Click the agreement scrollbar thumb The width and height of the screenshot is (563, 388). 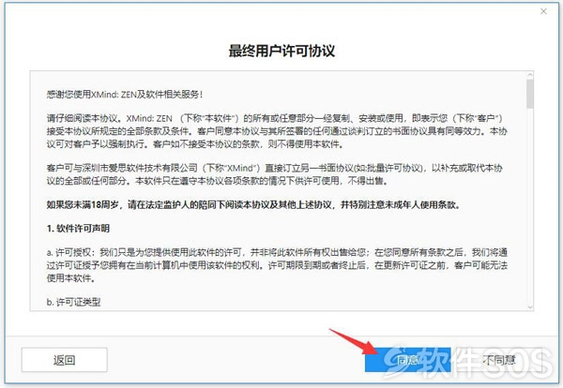pos(529,94)
